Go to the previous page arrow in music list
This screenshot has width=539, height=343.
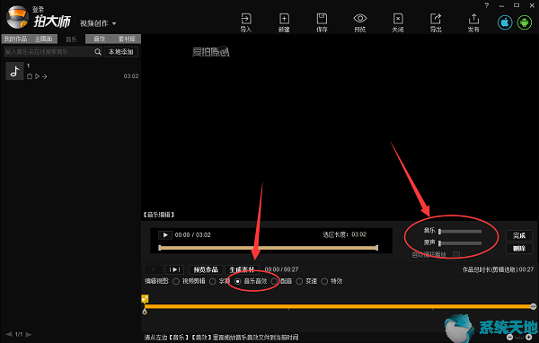[x=9, y=334]
